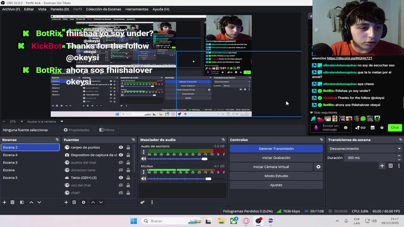The width and height of the screenshot is (404, 227).
Task: Enable Modo Estudio
Action: (276, 176)
